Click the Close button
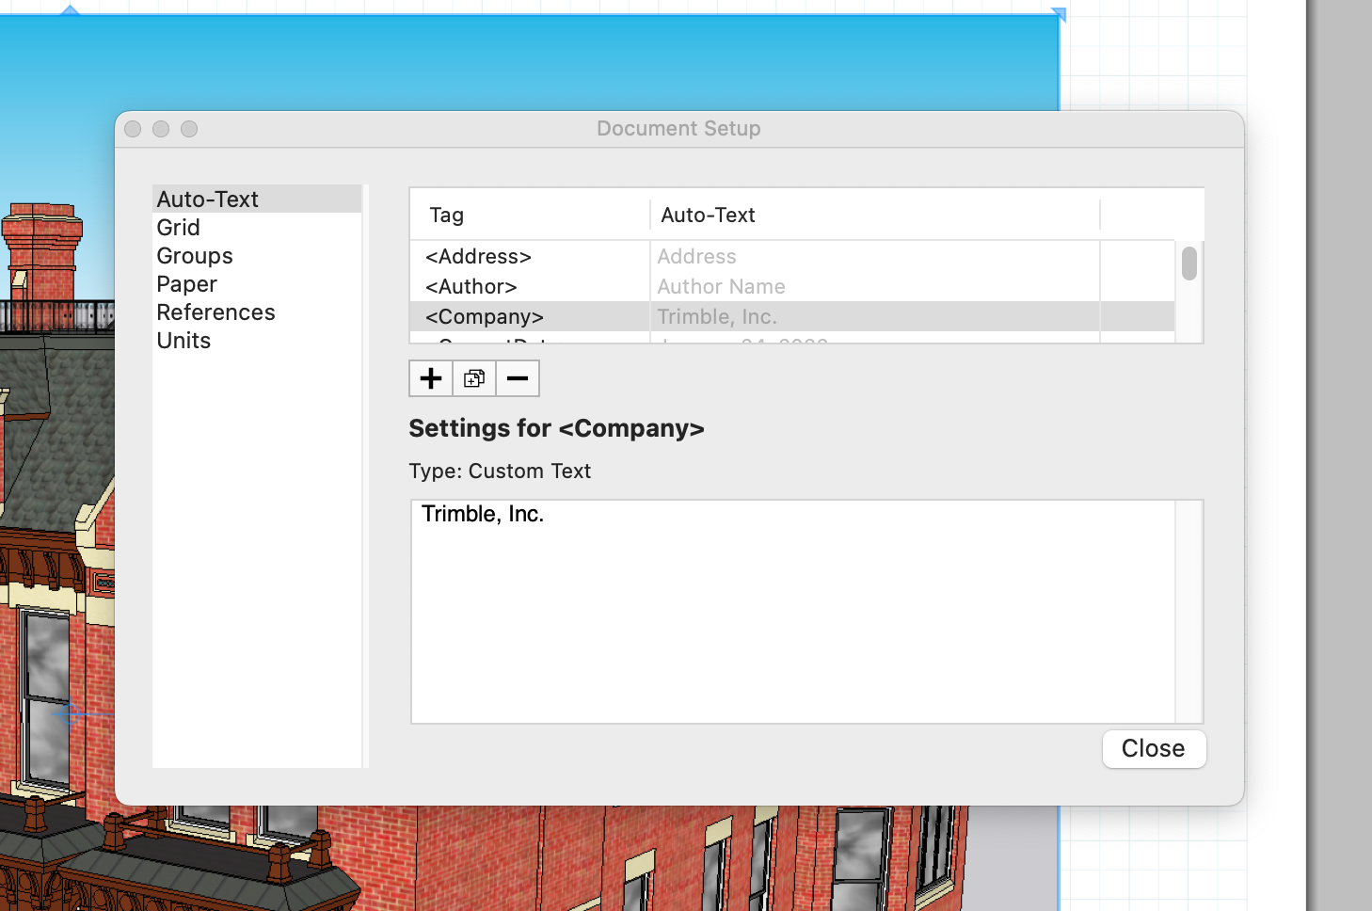 click(x=1154, y=748)
